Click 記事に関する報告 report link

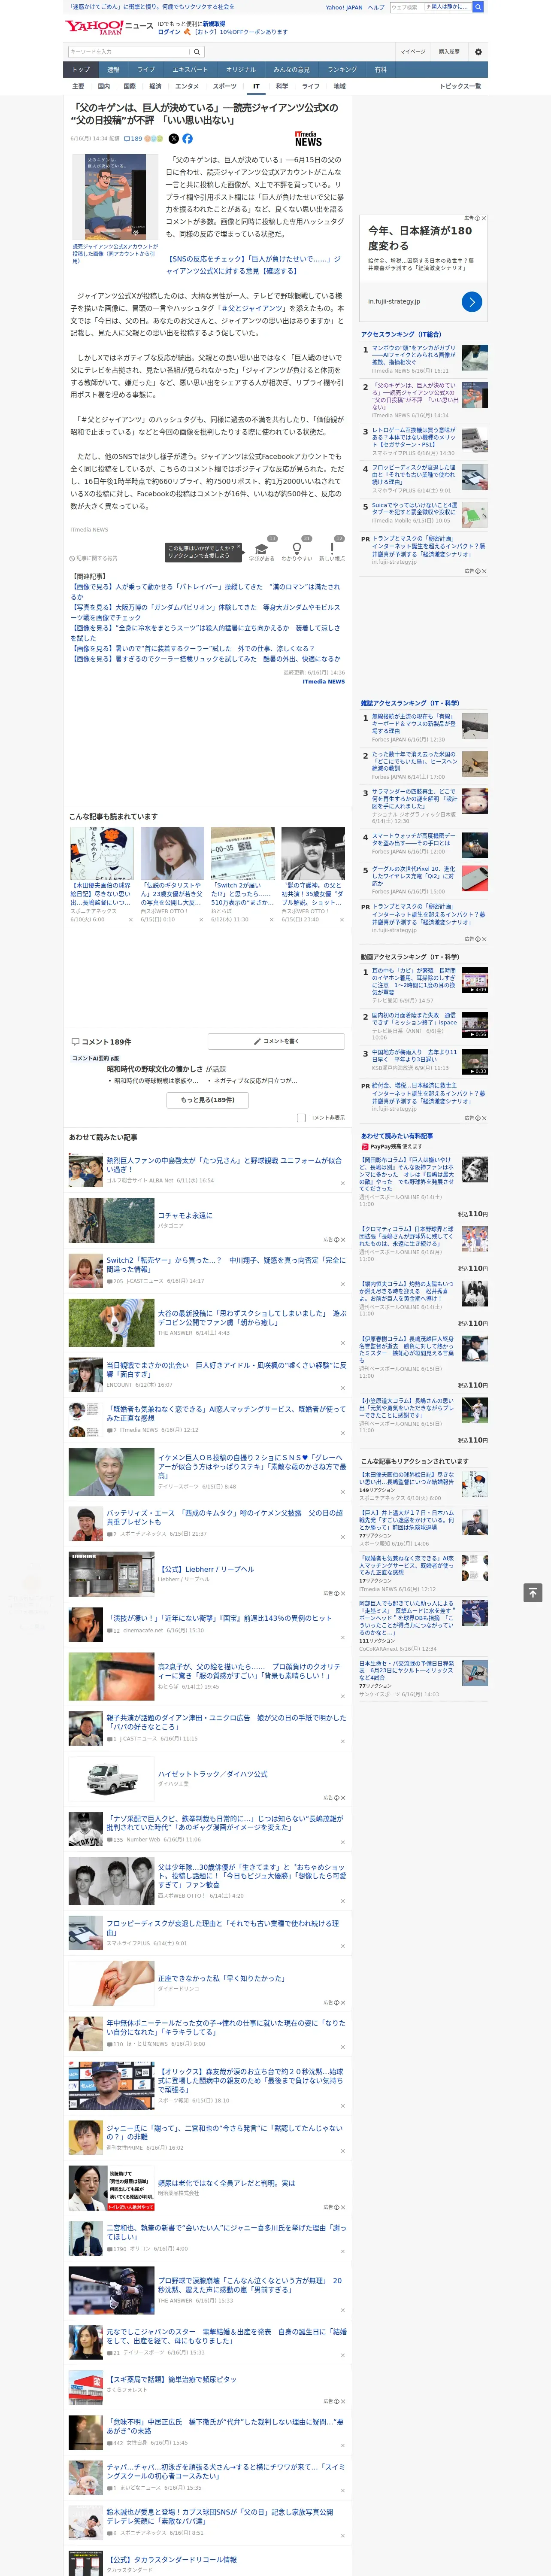pyautogui.click(x=93, y=558)
